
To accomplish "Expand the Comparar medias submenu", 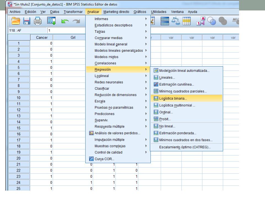I will click(x=118, y=38).
